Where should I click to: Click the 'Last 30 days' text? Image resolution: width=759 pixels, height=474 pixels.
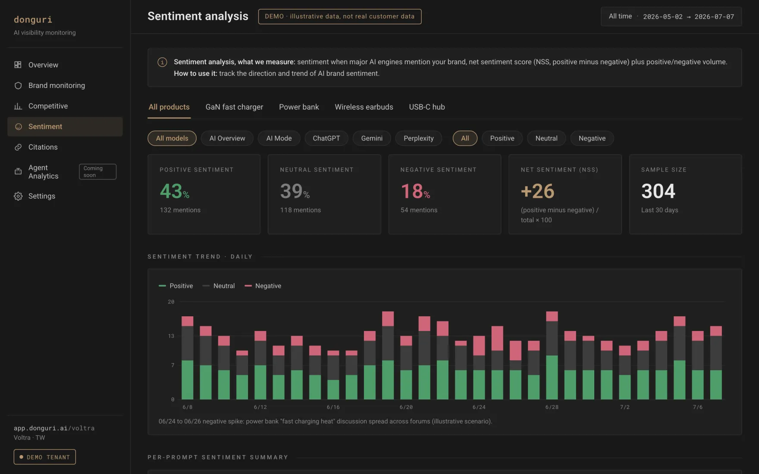(659, 210)
